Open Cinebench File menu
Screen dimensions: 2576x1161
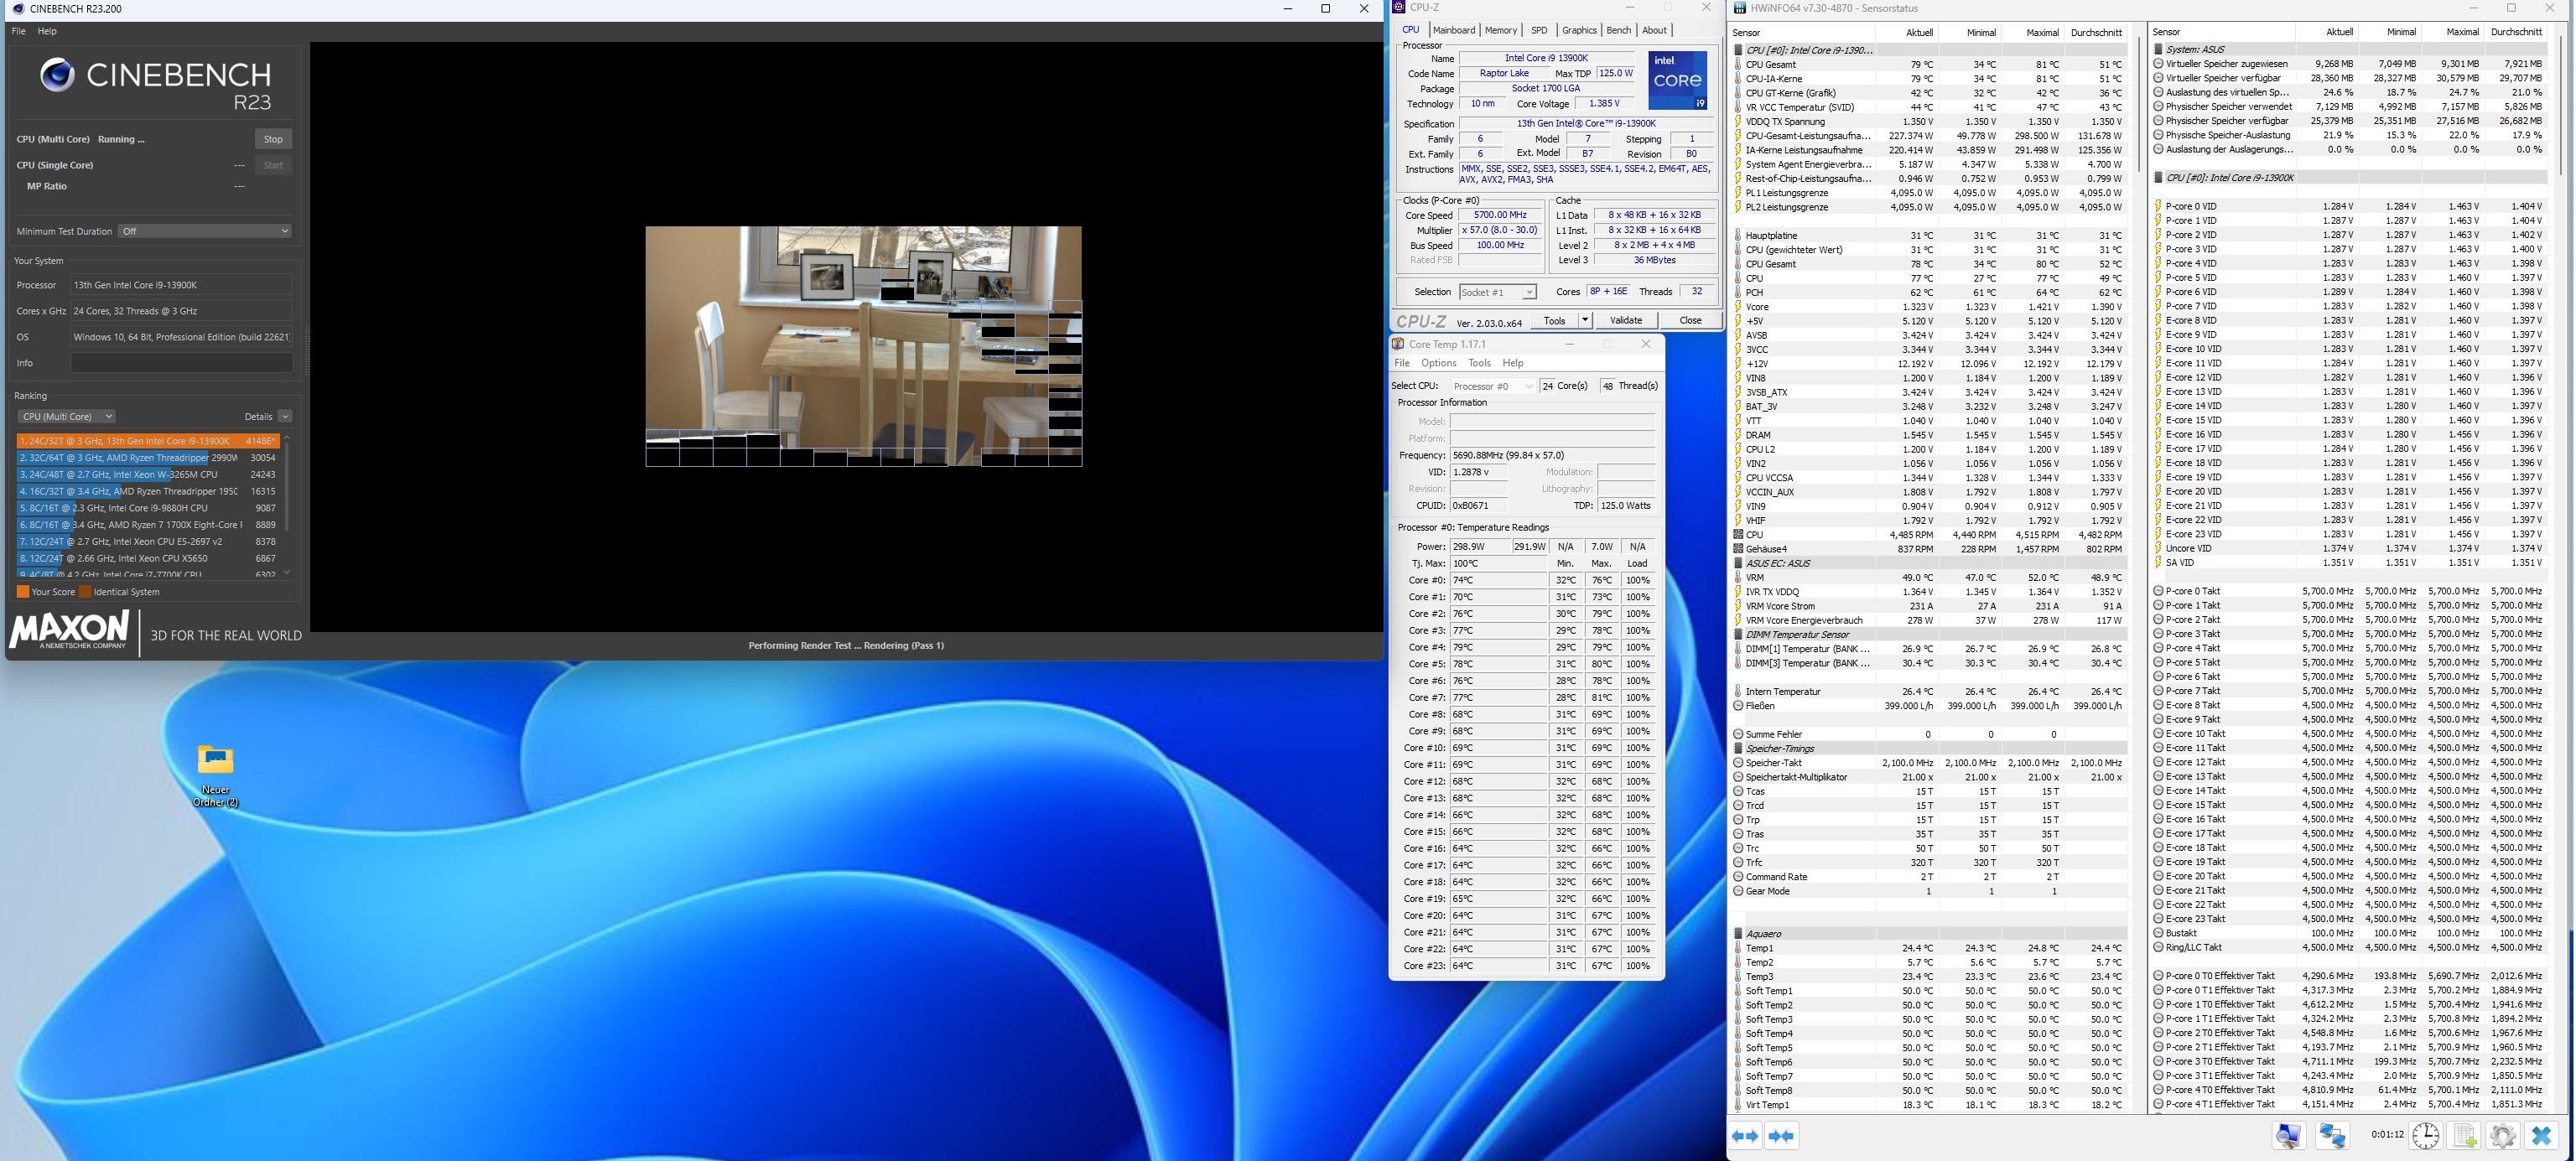coord(18,31)
